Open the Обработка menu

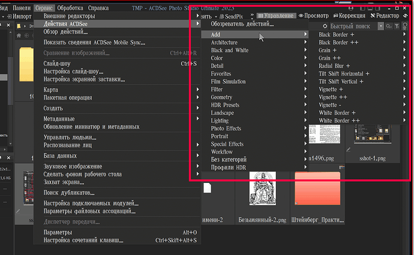(70, 8)
